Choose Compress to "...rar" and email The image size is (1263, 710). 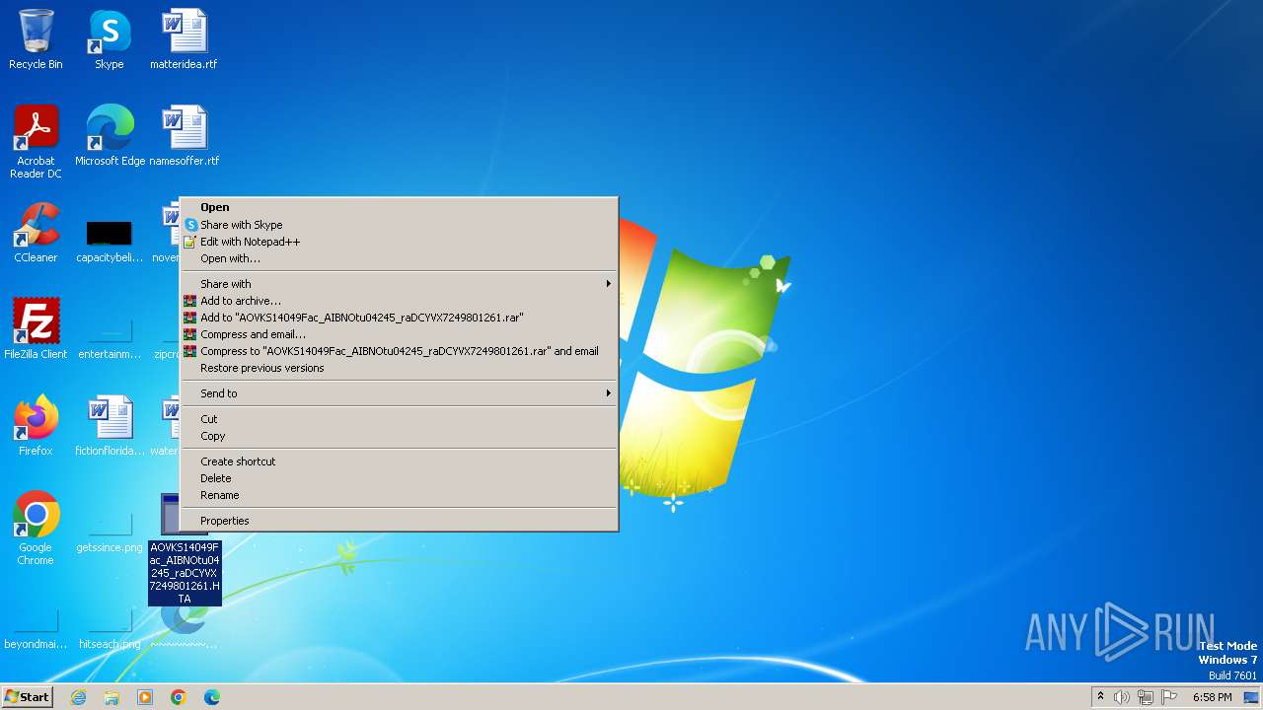(x=399, y=351)
